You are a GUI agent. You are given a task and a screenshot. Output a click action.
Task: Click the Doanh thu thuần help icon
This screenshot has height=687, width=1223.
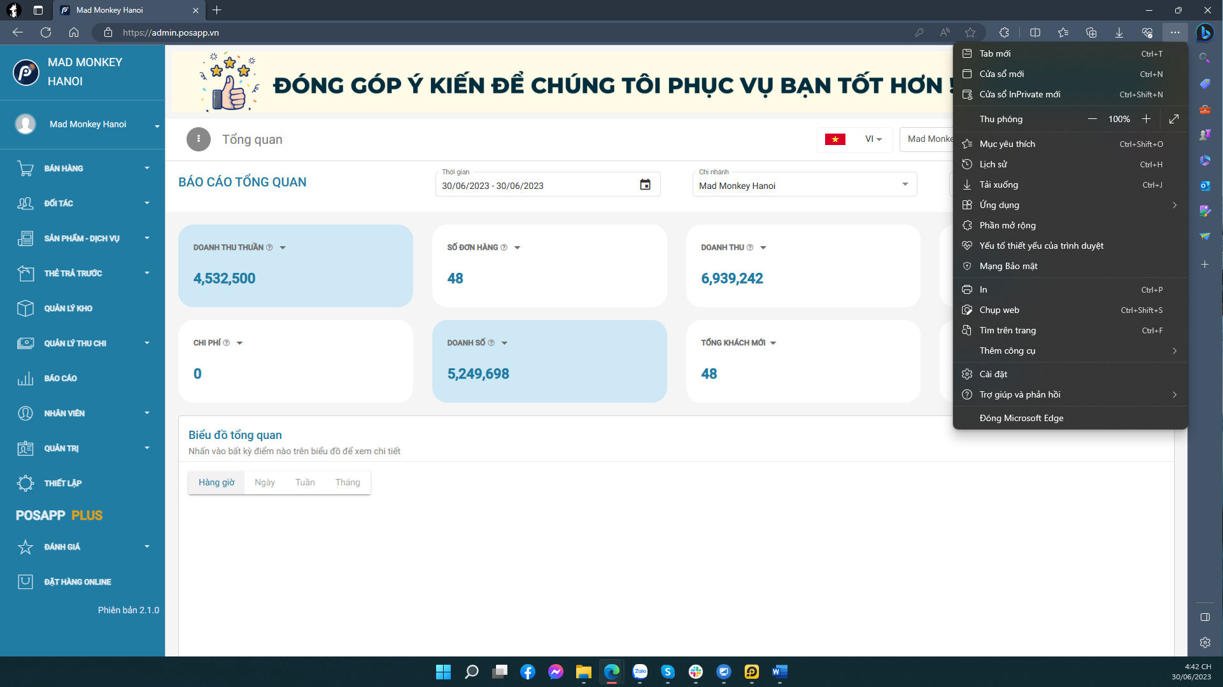(269, 247)
